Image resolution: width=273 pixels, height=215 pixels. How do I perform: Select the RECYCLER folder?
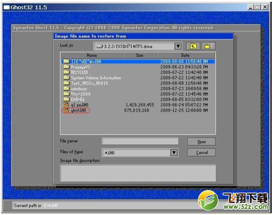(79, 72)
